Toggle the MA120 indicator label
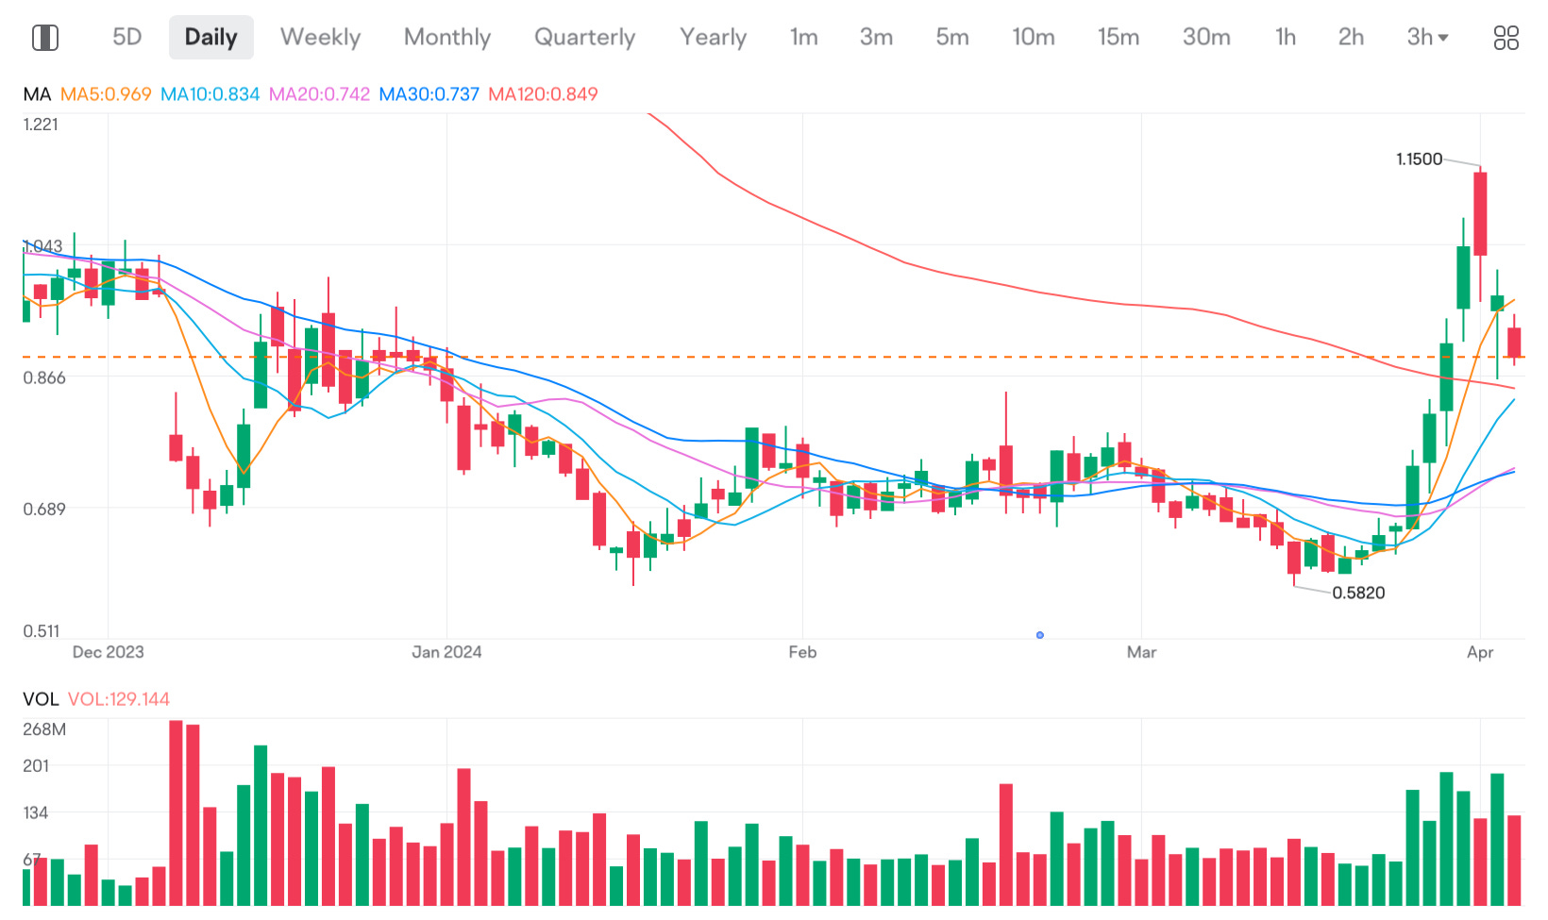The width and height of the screenshot is (1548, 920). click(543, 93)
